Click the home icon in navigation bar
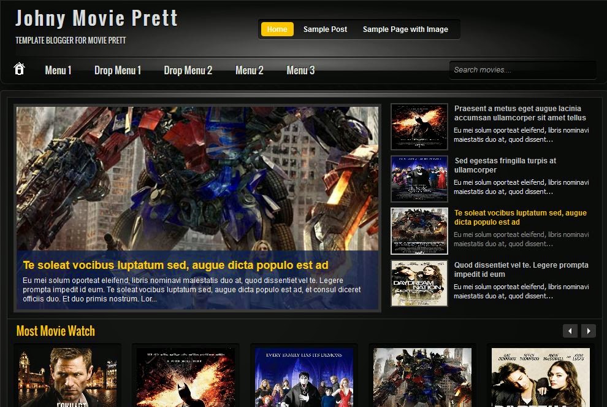 [20, 69]
